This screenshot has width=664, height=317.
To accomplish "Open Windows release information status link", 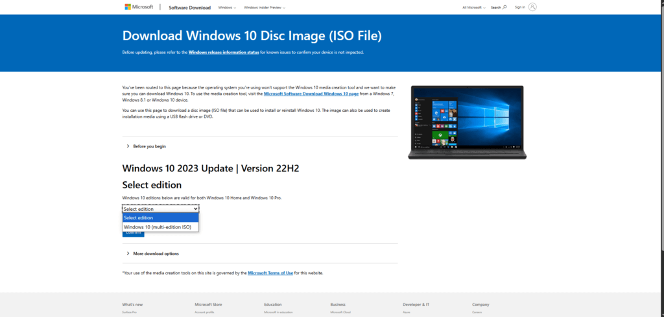I will (x=224, y=52).
